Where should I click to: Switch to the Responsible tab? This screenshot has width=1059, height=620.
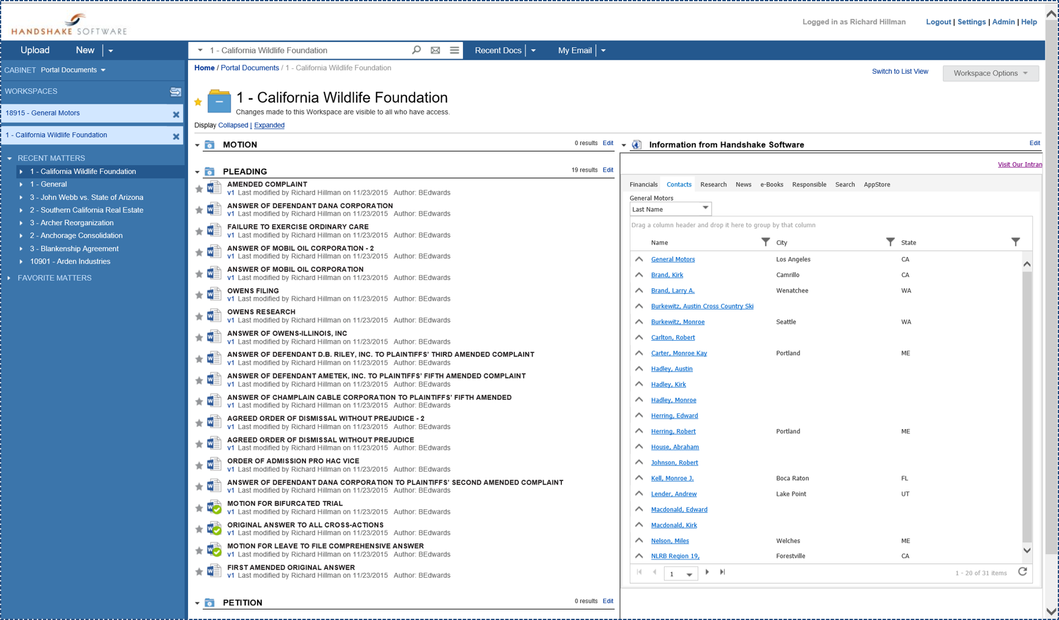click(x=809, y=184)
